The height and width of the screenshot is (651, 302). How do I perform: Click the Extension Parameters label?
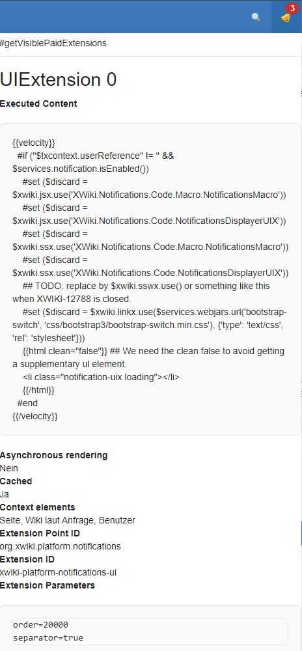point(48,585)
